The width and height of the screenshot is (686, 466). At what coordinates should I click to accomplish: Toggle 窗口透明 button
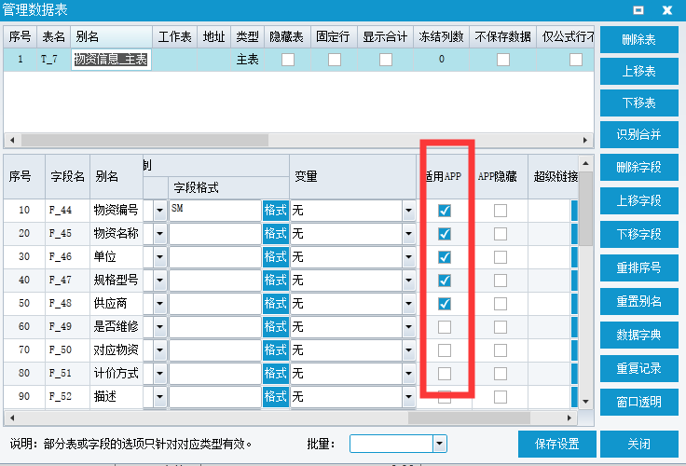638,402
